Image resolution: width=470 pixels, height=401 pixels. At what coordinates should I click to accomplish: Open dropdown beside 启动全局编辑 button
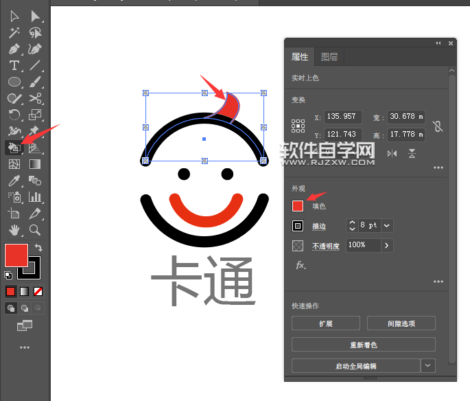(428, 366)
